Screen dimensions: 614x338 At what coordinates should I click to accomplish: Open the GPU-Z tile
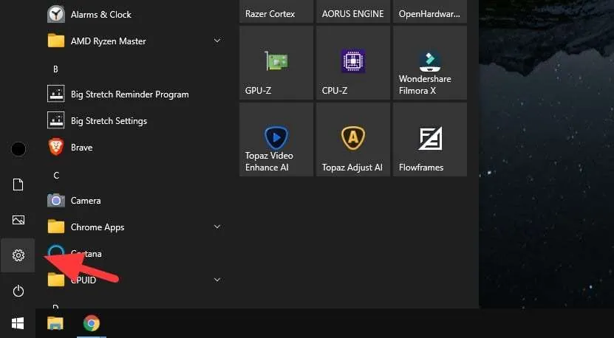coord(276,63)
